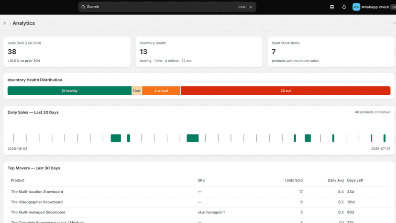
Task: Open the more actions ellipsis menu
Action: coord(395,23)
